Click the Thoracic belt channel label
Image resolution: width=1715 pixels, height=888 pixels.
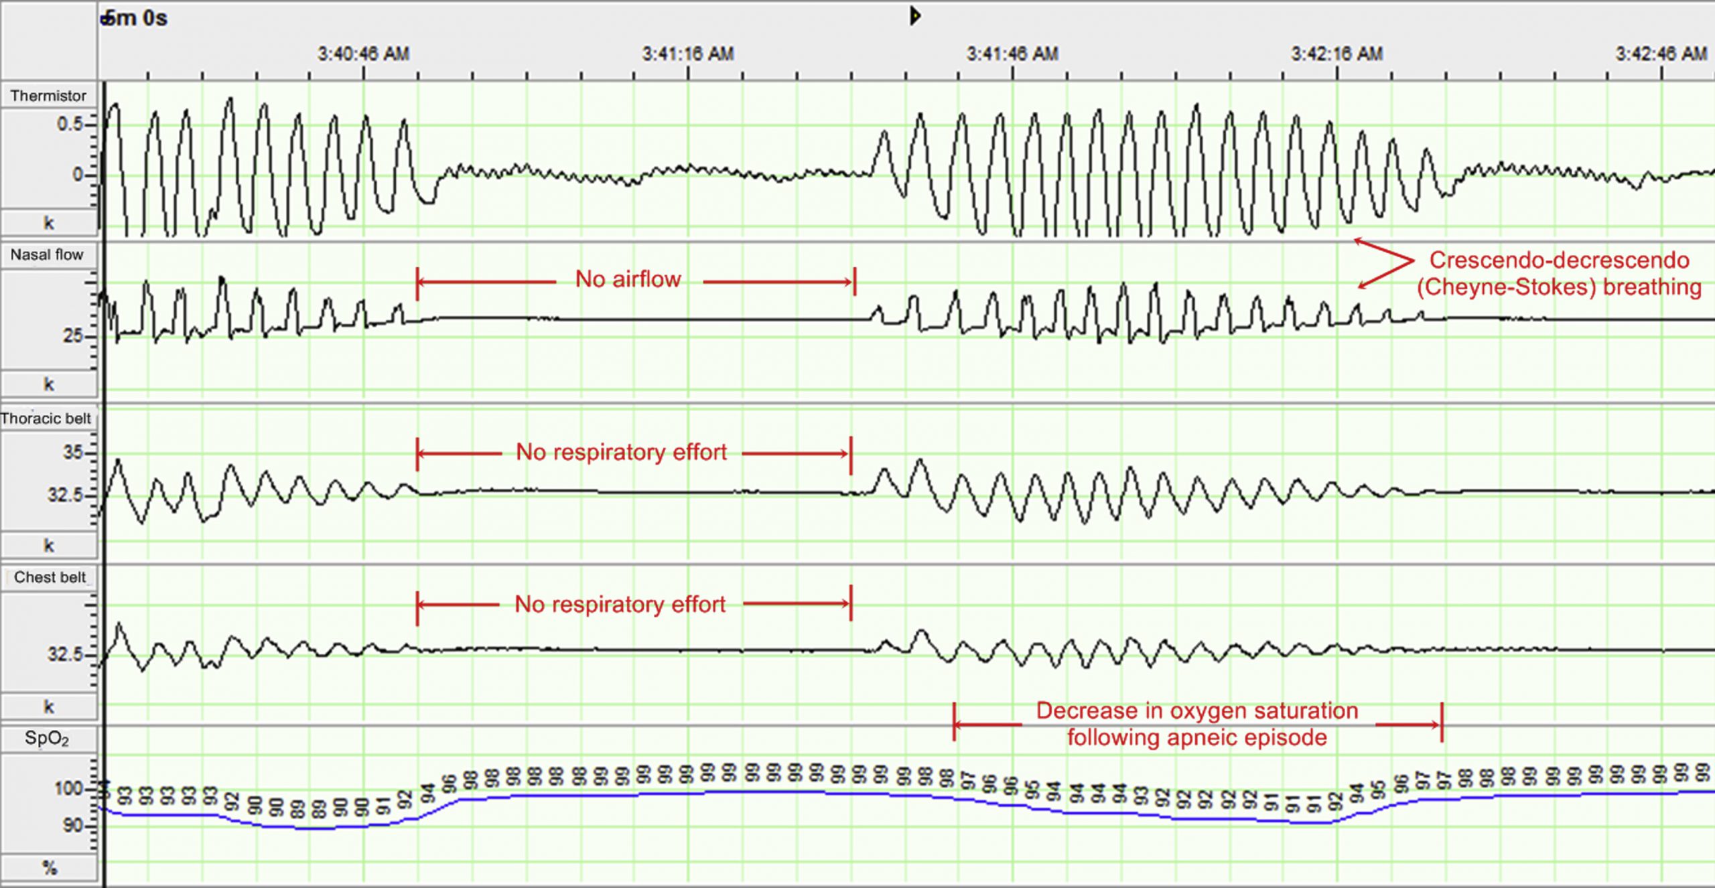coord(46,419)
